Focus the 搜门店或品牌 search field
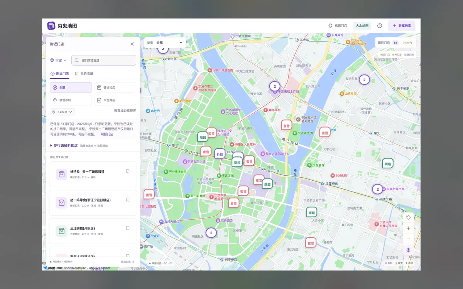Viewport: 463px width, 289px height. 104,60
